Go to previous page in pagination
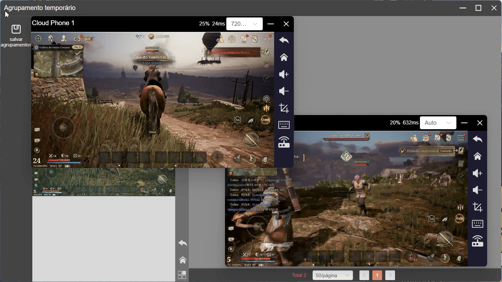 tap(364, 275)
